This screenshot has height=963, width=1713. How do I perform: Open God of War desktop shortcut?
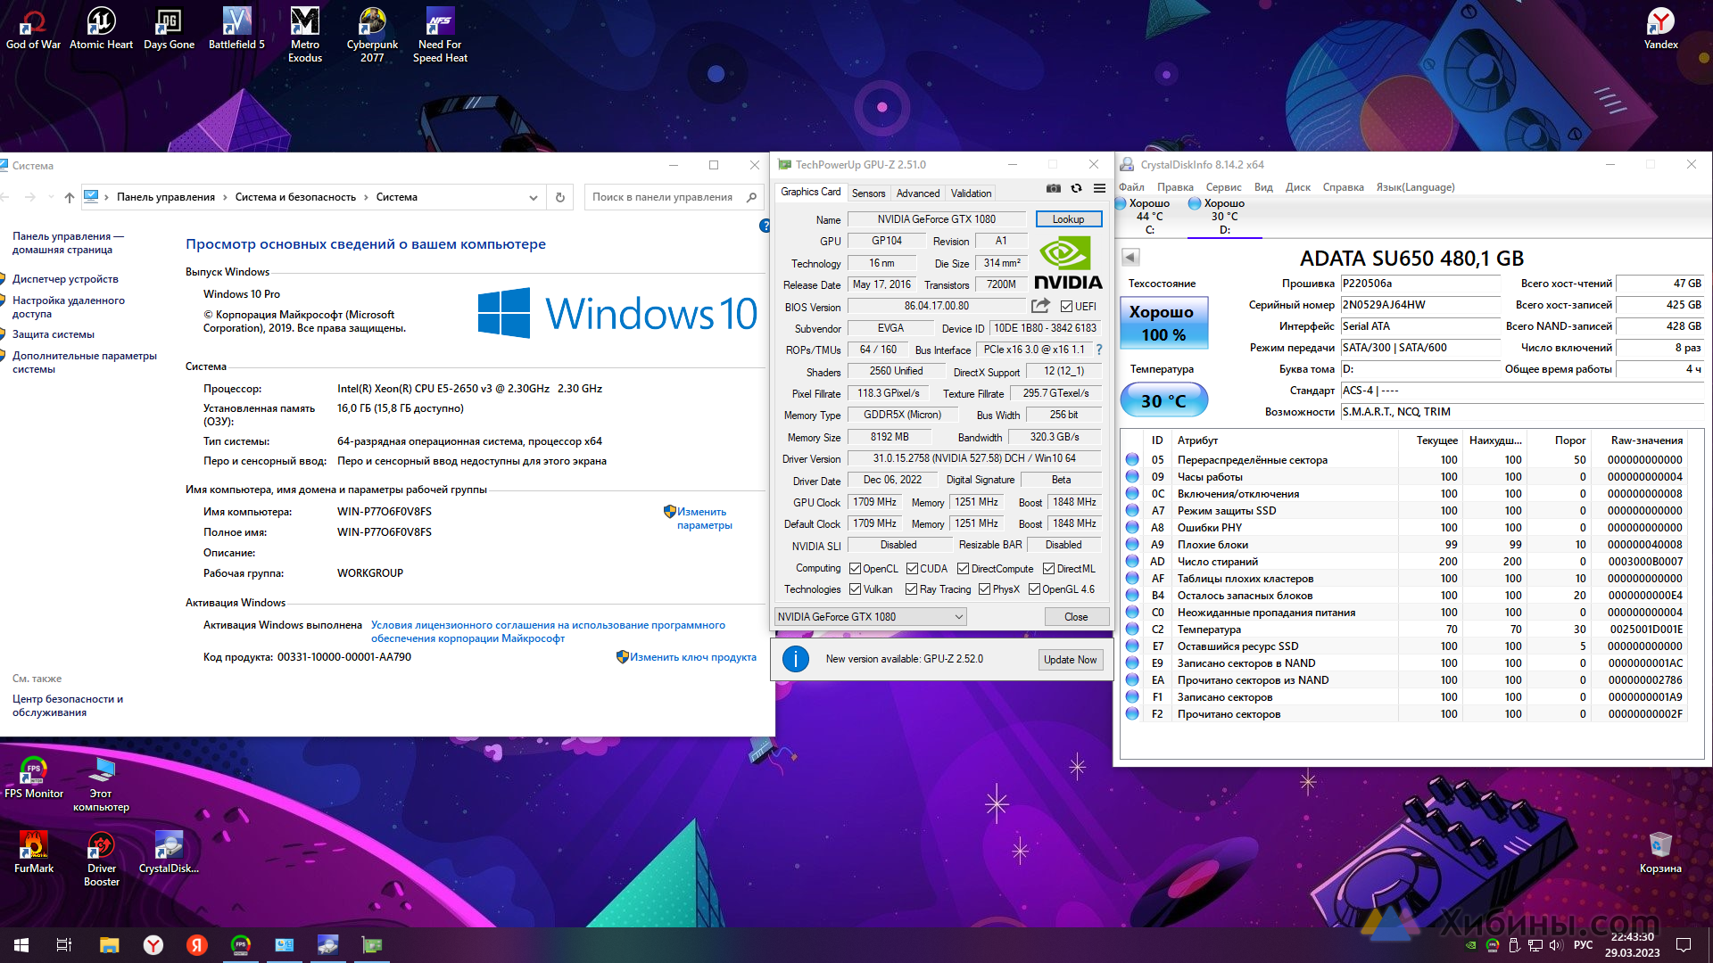coord(34,29)
